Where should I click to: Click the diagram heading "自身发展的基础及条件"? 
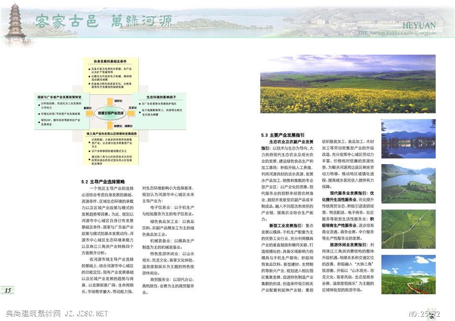tap(110, 61)
